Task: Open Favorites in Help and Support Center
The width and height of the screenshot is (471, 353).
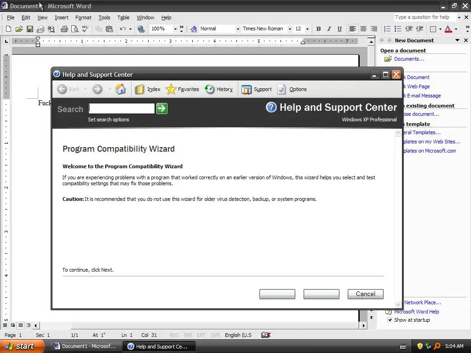Action: (182, 89)
